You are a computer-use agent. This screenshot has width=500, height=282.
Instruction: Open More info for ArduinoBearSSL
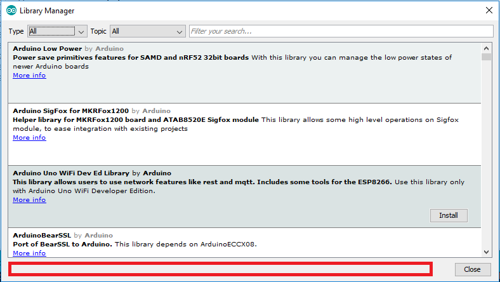coord(29,253)
